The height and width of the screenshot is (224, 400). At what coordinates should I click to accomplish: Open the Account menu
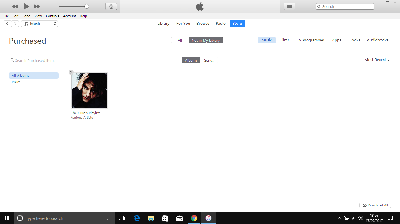coord(69,16)
